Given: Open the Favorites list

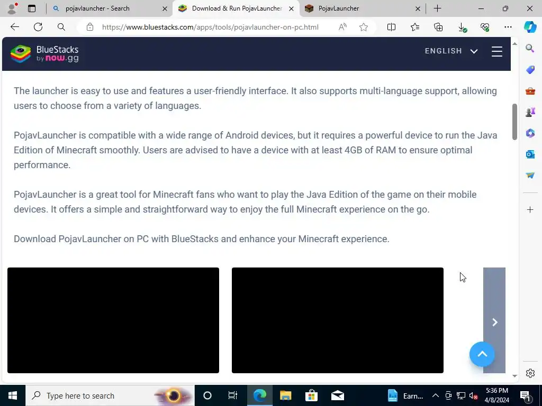Looking at the screenshot, I should [415, 27].
